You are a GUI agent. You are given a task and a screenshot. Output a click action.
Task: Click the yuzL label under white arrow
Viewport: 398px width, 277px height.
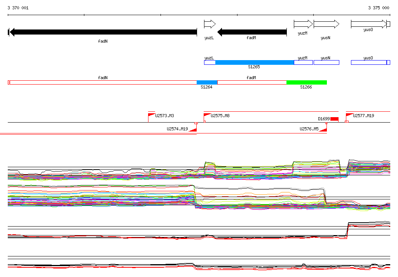(x=209, y=38)
